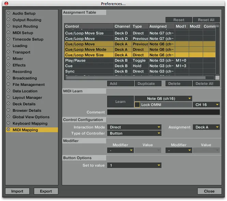227x201 pixels.
Task: Enable the Lock OMNI checkbox
Action: (137, 105)
